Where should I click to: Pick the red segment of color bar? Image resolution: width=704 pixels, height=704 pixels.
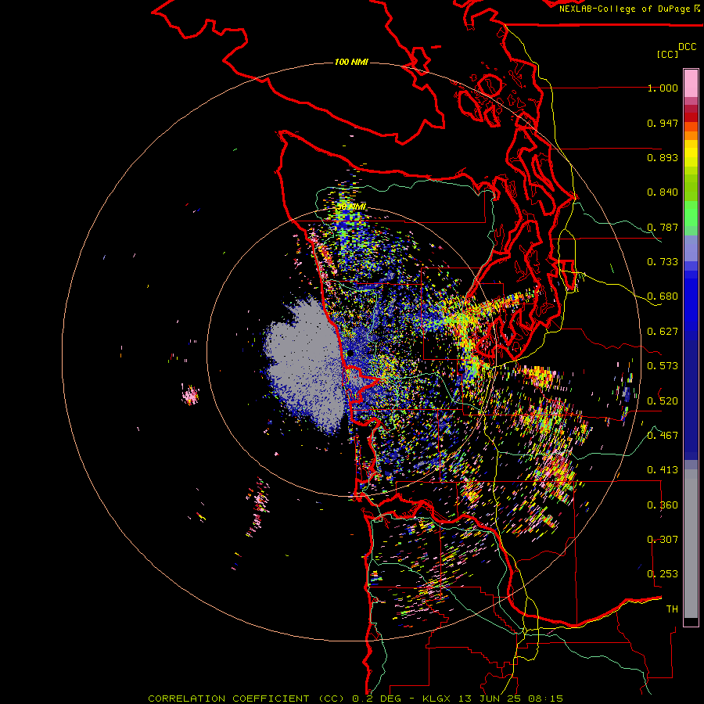coord(691,117)
